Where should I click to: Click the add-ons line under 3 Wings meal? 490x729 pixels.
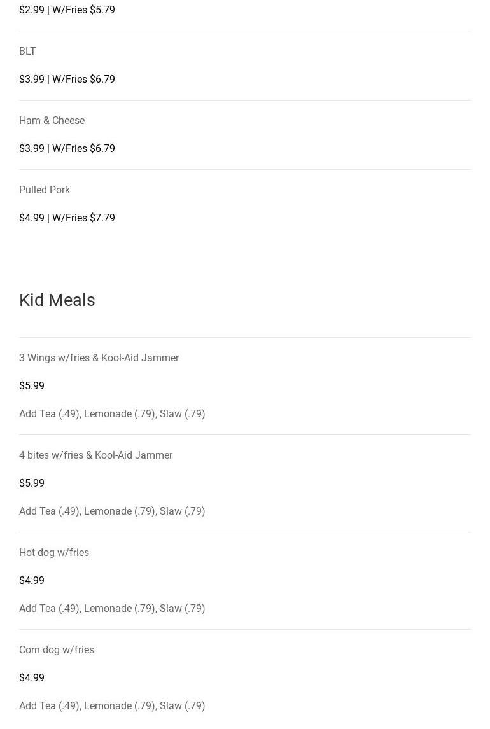112,414
